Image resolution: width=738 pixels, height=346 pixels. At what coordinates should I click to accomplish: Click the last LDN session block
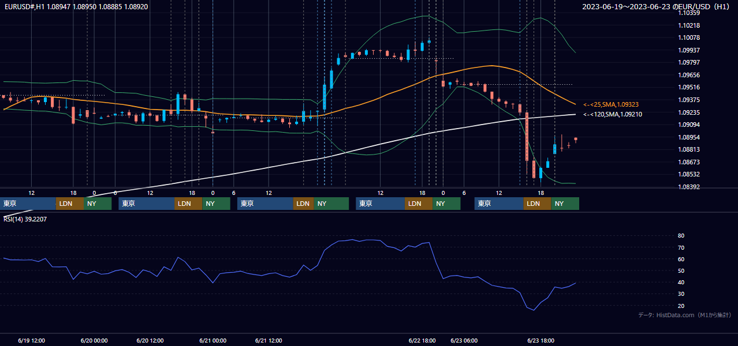click(x=537, y=204)
